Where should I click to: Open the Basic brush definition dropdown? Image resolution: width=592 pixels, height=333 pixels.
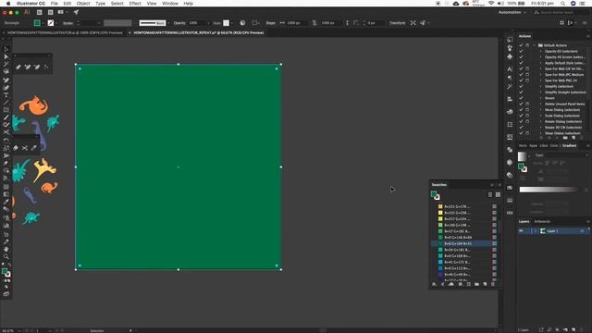click(x=168, y=23)
